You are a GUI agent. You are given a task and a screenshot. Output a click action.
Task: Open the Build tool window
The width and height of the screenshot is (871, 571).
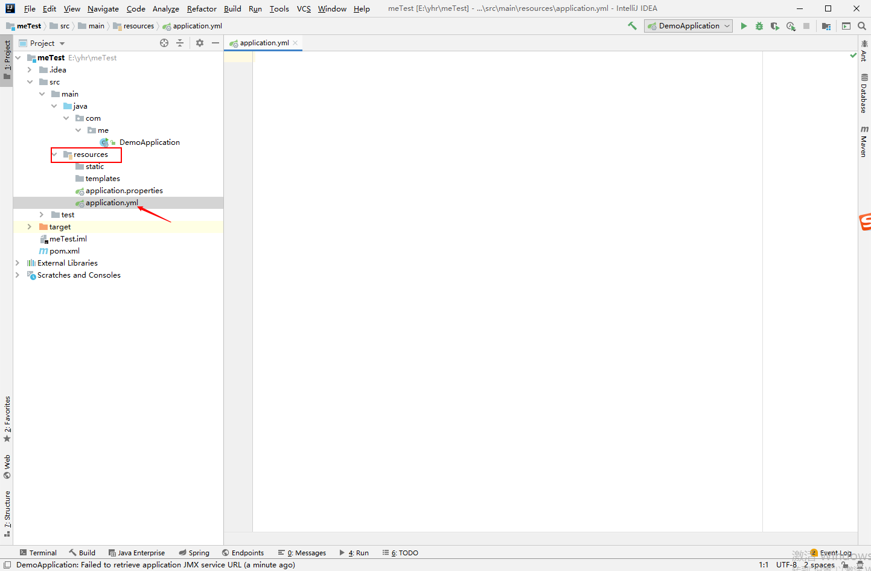82,553
